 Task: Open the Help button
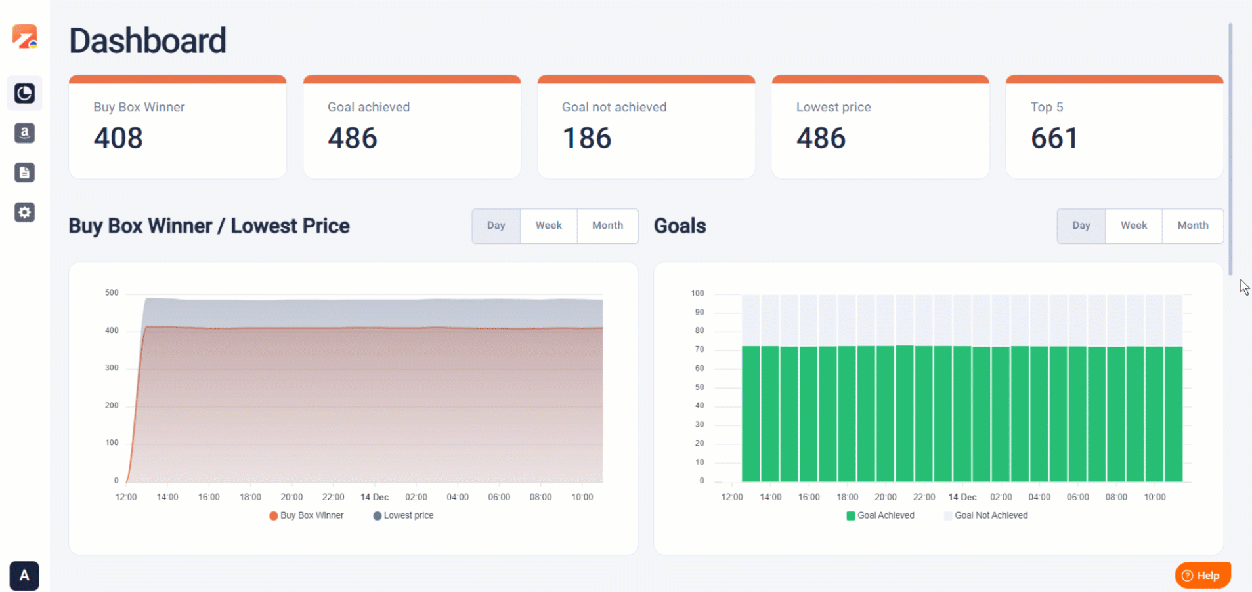pyautogui.click(x=1202, y=576)
